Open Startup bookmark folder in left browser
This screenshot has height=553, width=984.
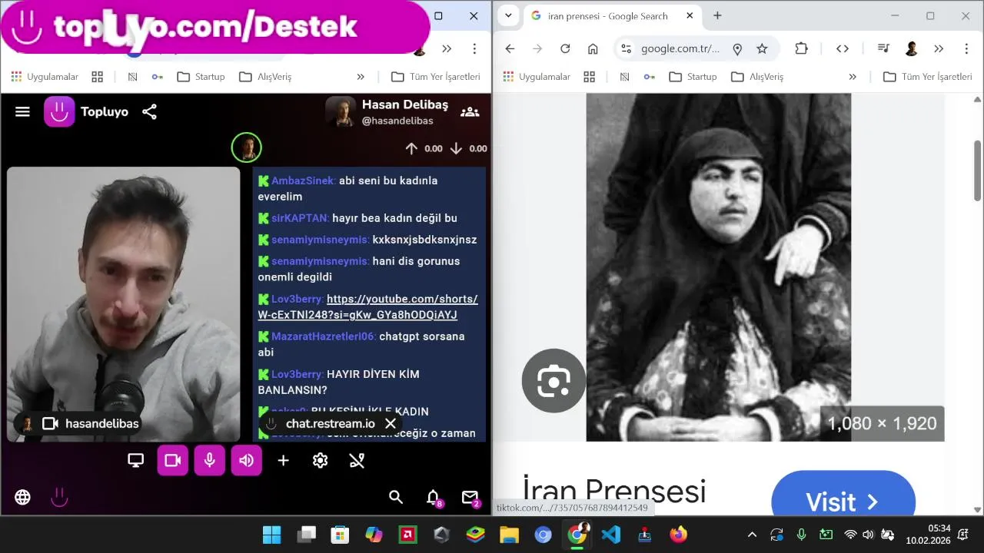tap(201, 77)
